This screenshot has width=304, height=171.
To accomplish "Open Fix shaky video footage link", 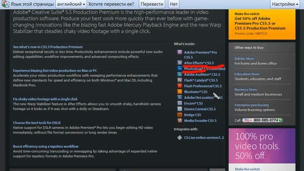I will (45, 99).
